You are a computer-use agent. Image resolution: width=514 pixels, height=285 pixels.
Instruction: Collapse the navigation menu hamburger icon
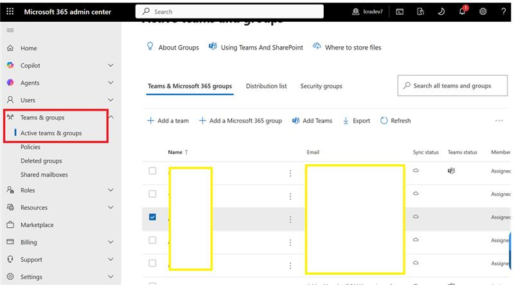coord(10,30)
